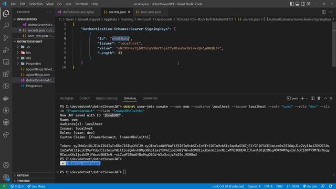Open Explorer Views and More Actions ellipsis

pos(49,12)
